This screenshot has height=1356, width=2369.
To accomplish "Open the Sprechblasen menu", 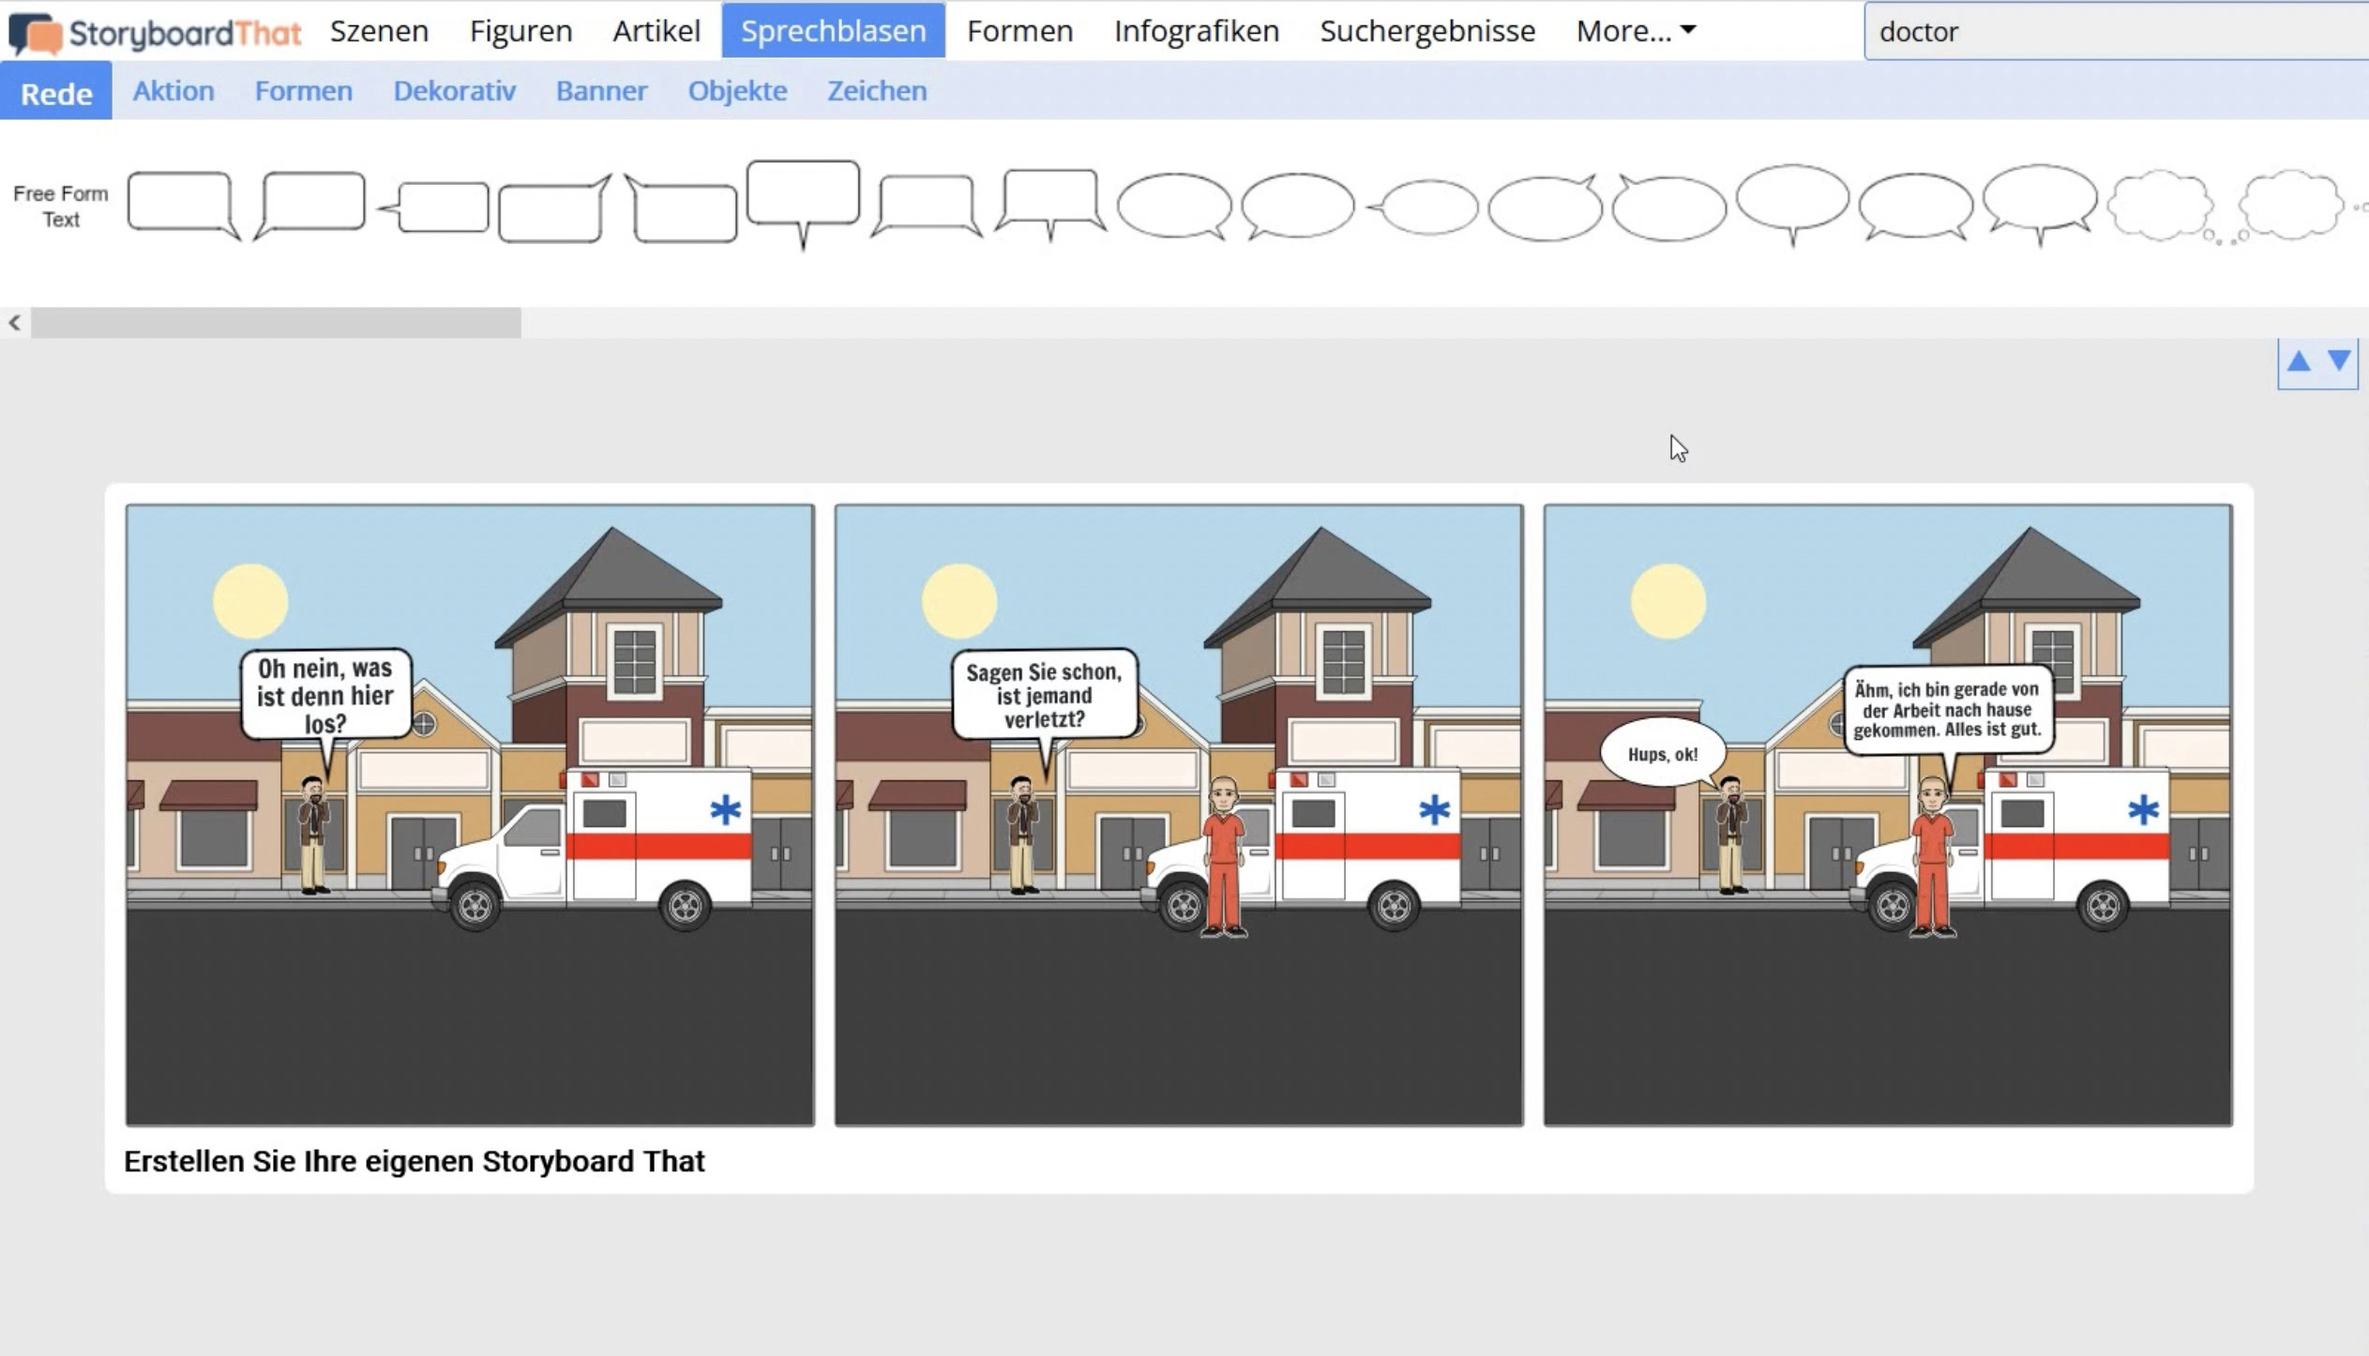I will pyautogui.click(x=832, y=29).
